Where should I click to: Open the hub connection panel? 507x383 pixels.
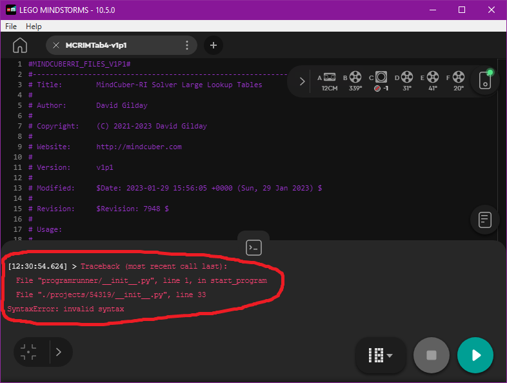(x=485, y=80)
